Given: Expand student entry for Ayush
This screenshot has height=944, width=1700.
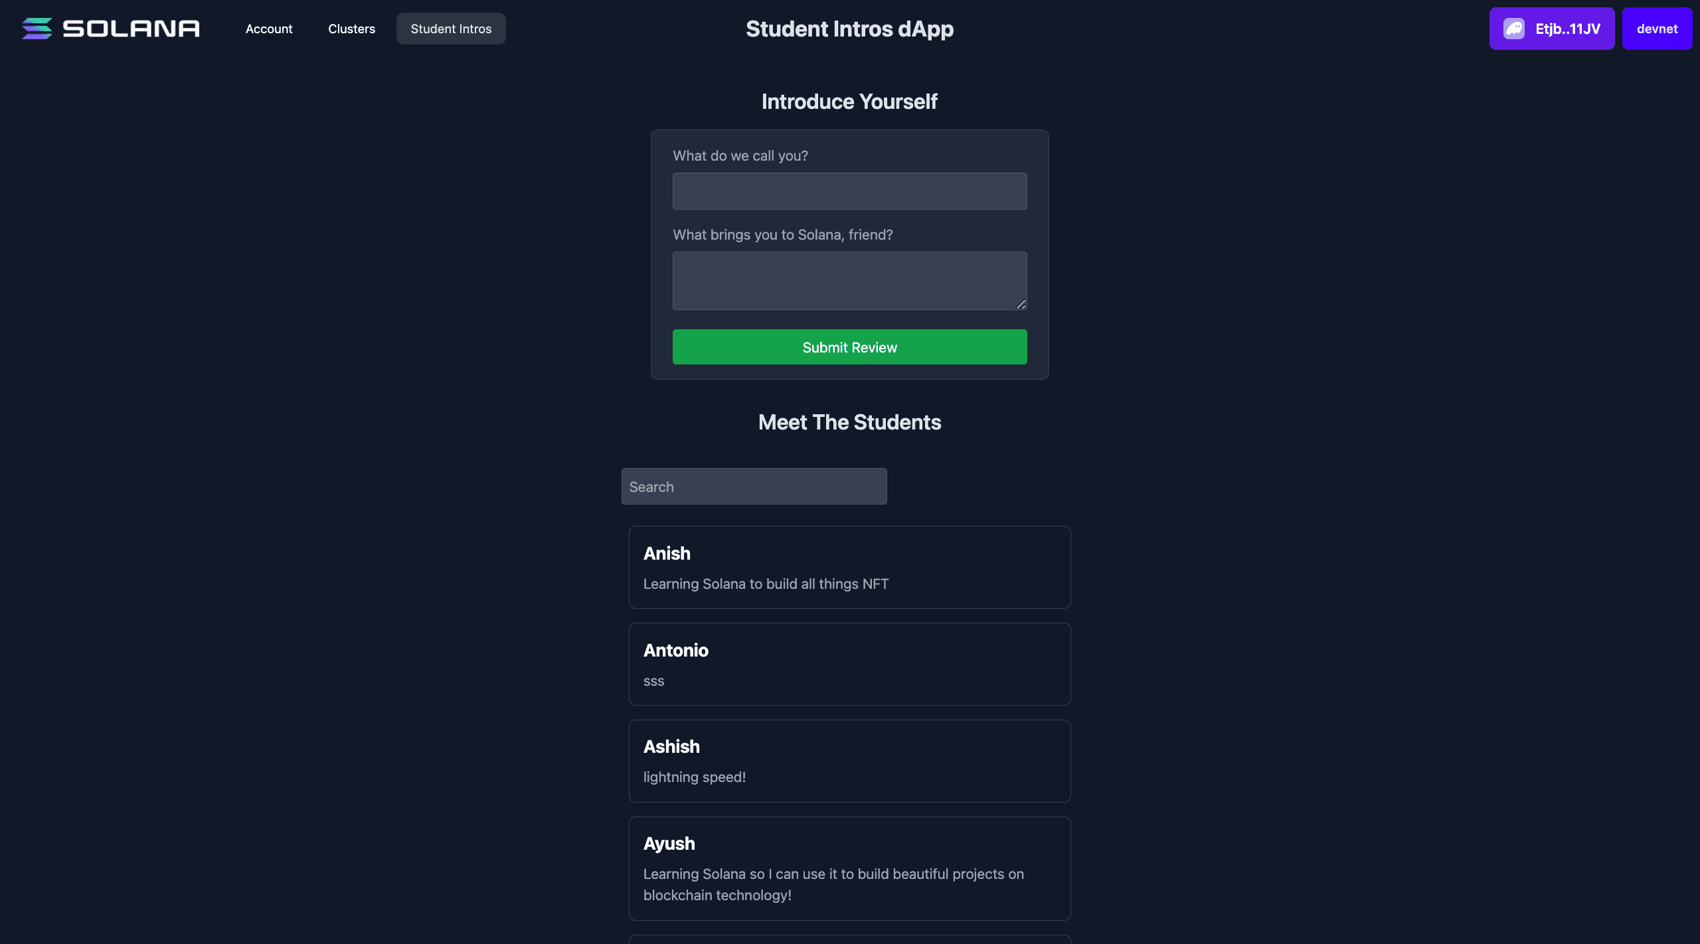Looking at the screenshot, I should coord(850,867).
